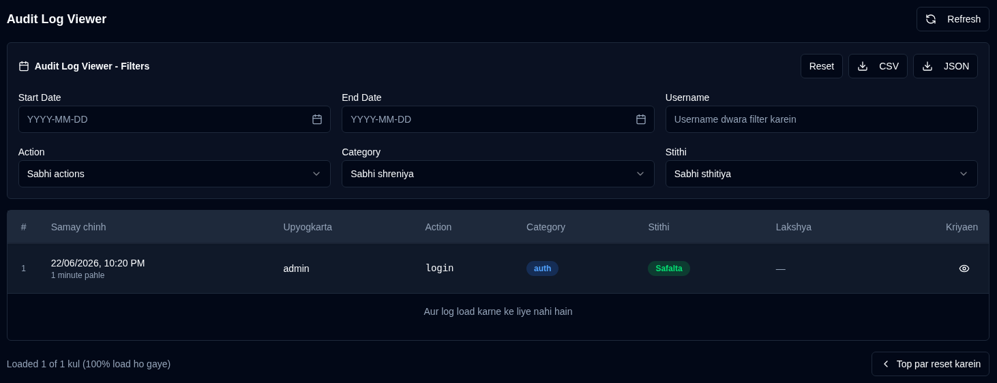Click the 'Stithi' column header in table
The width and height of the screenshot is (997, 383).
click(659, 227)
